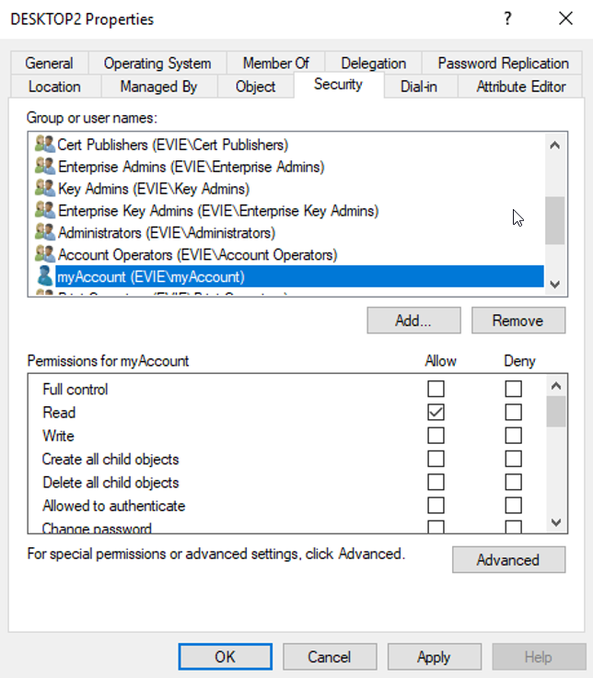Enable Allow checkbox for Full control

click(436, 390)
